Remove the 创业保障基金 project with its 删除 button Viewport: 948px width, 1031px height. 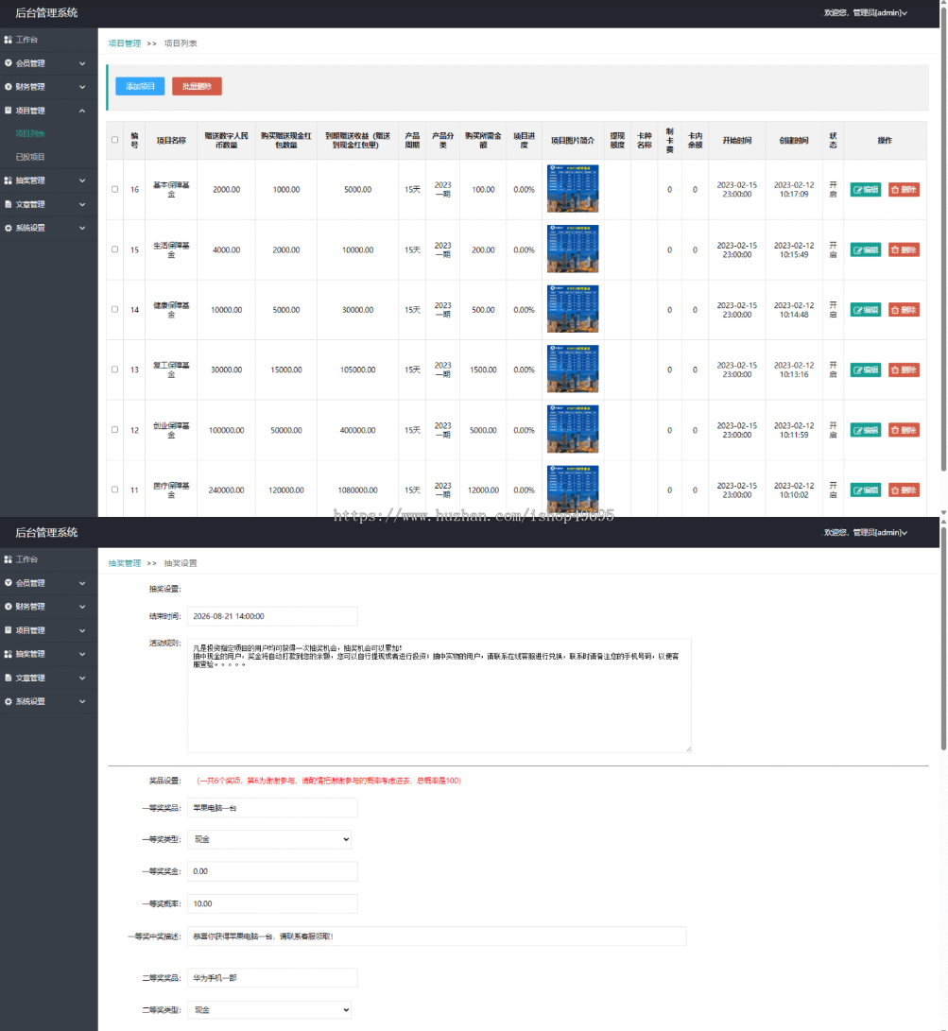[x=904, y=430]
